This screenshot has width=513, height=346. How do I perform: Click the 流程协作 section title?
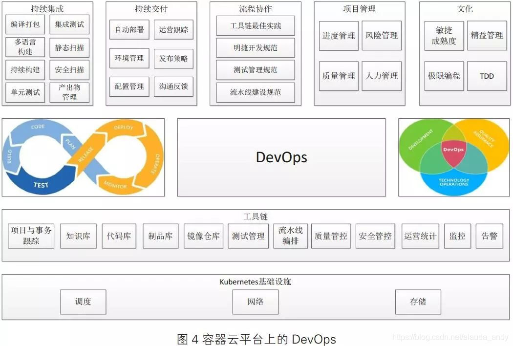pyautogui.click(x=256, y=8)
